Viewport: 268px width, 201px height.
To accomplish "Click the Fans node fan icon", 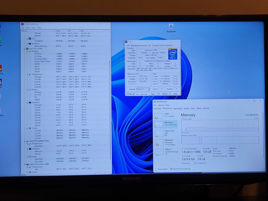I will [x=30, y=38].
